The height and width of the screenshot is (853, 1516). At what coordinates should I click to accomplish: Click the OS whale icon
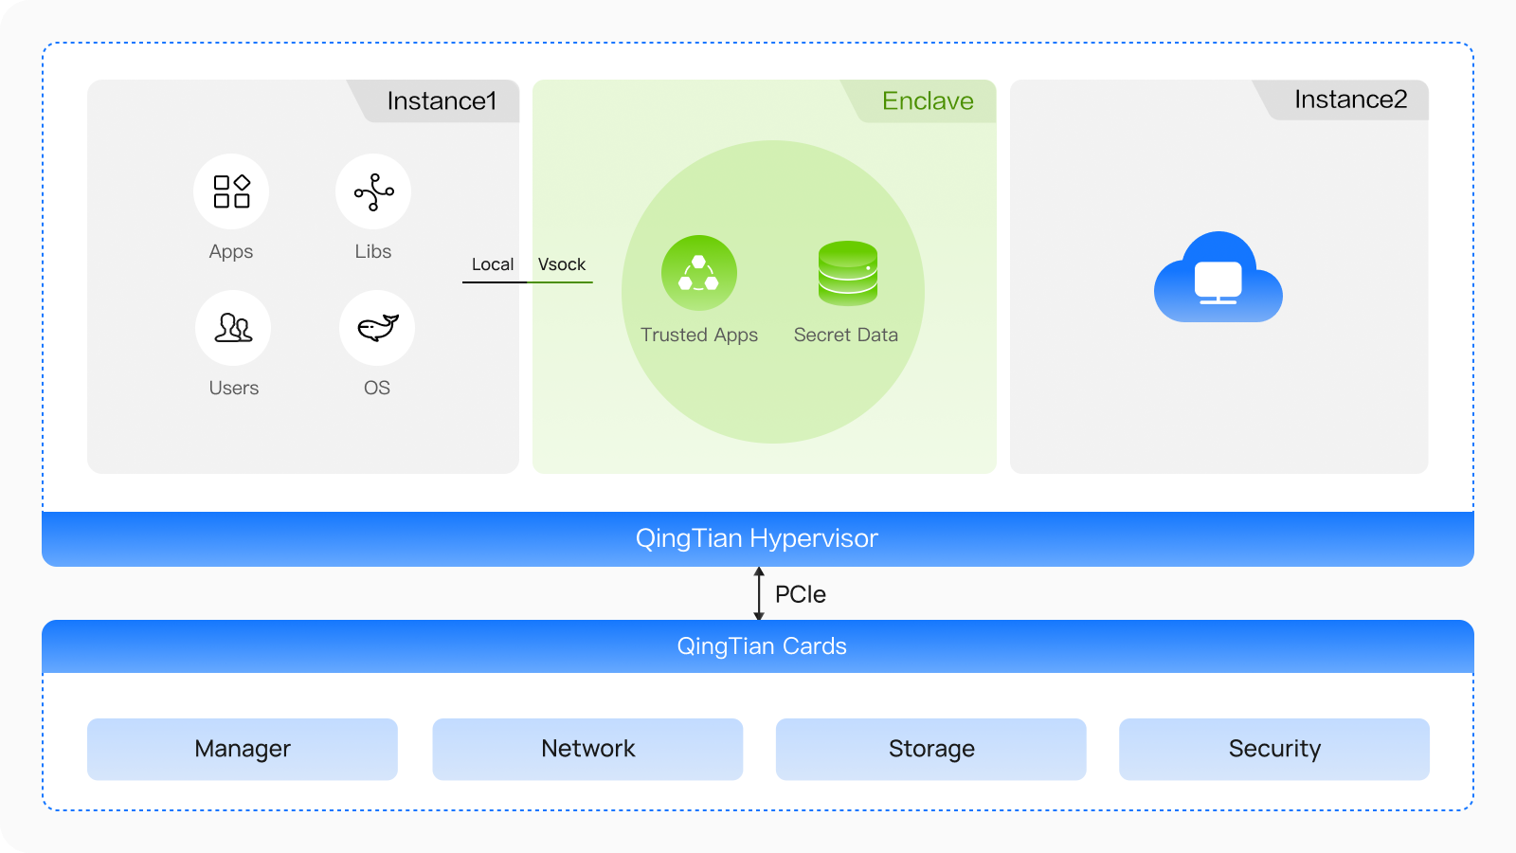[x=377, y=328]
